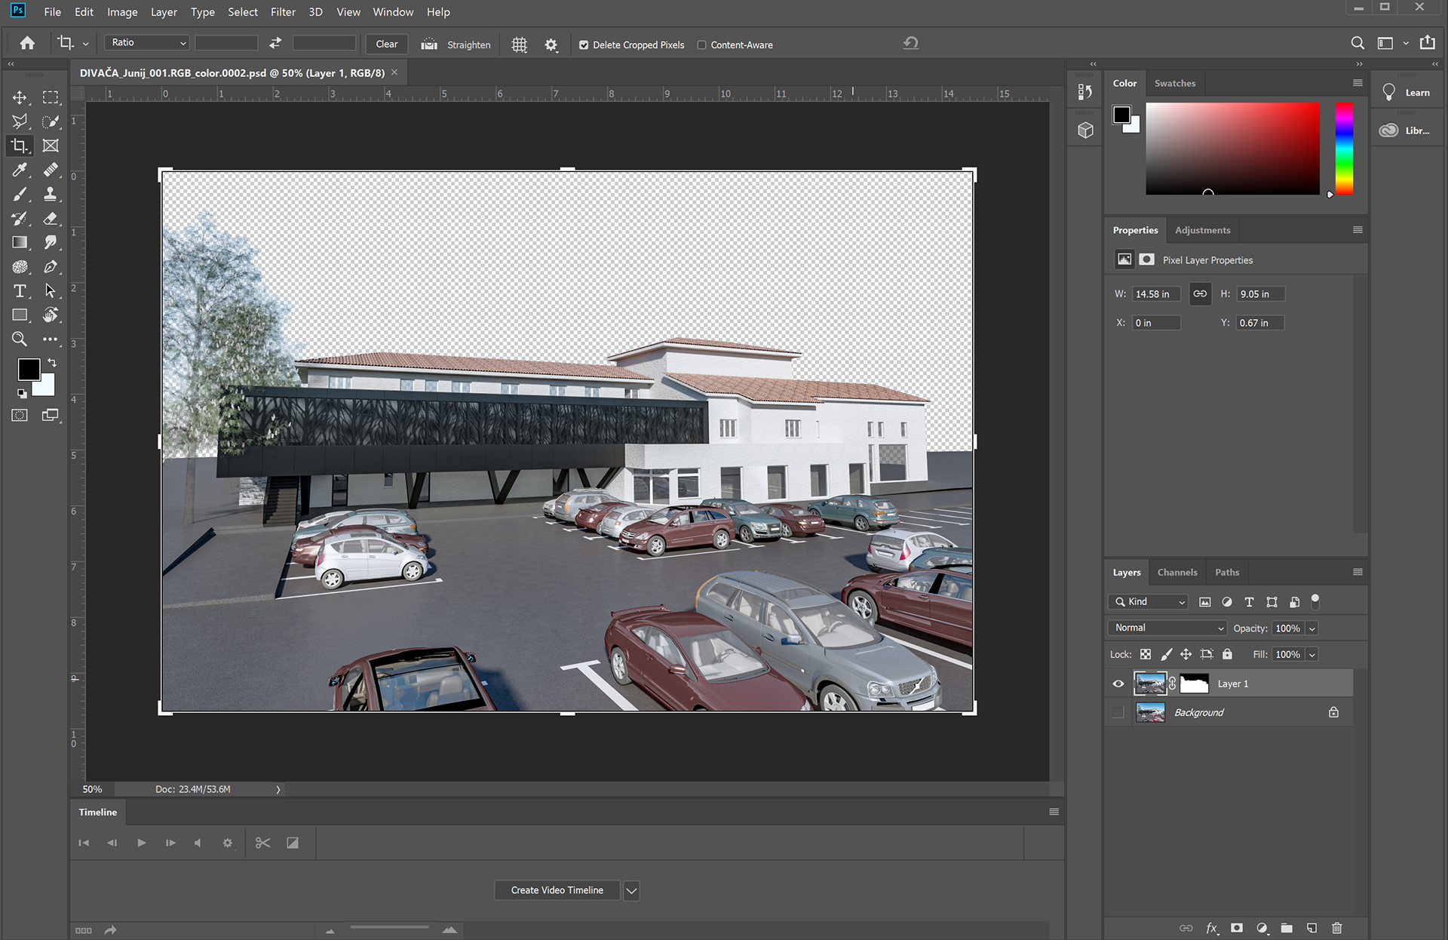
Task: Switch to the Channels tab
Action: point(1176,573)
